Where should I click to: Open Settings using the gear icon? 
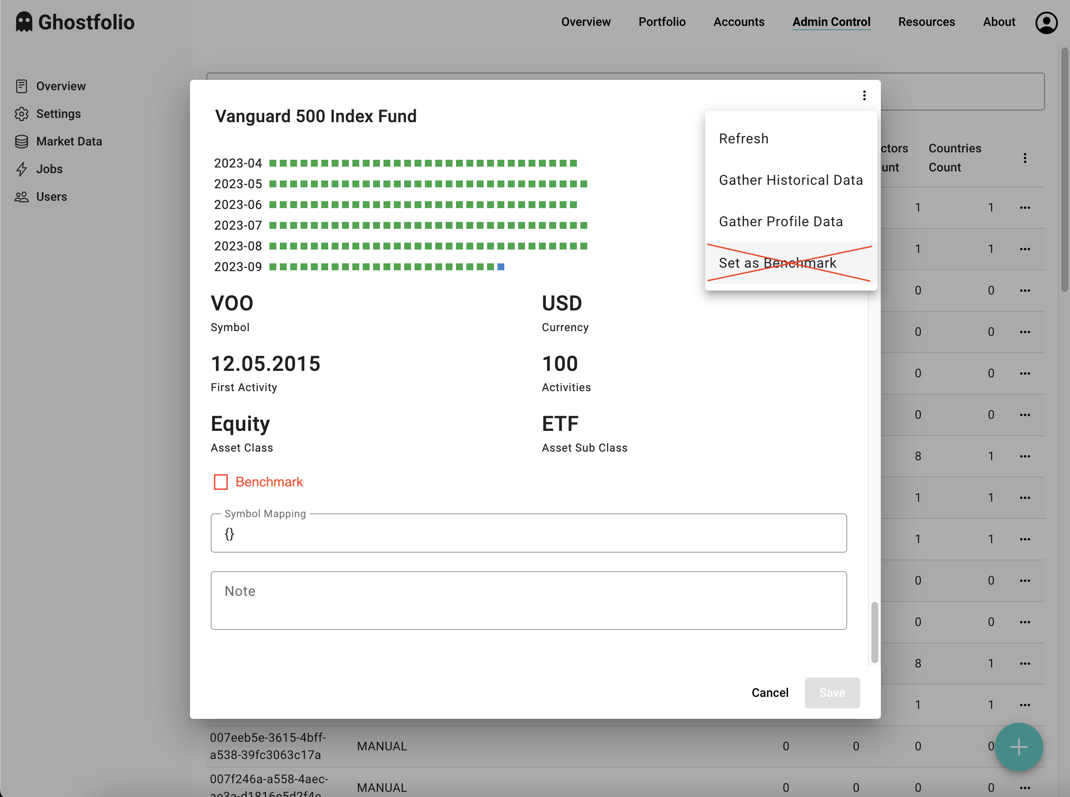coord(21,114)
